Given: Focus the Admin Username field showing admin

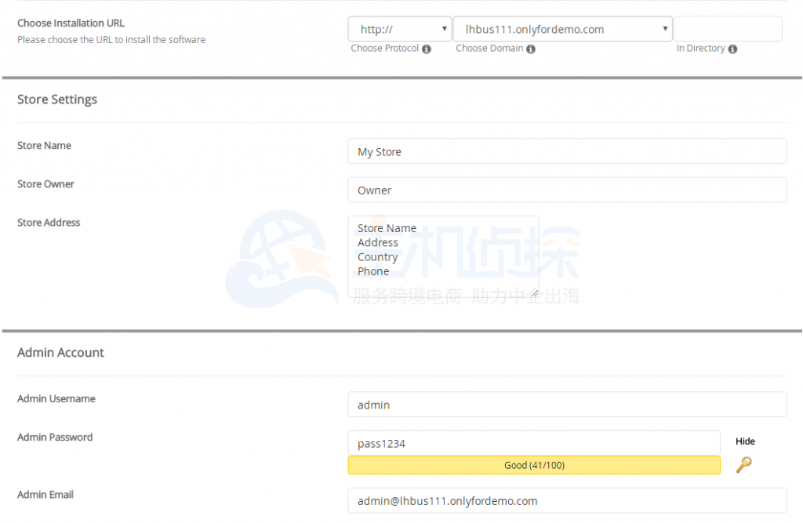Looking at the screenshot, I should (x=567, y=405).
